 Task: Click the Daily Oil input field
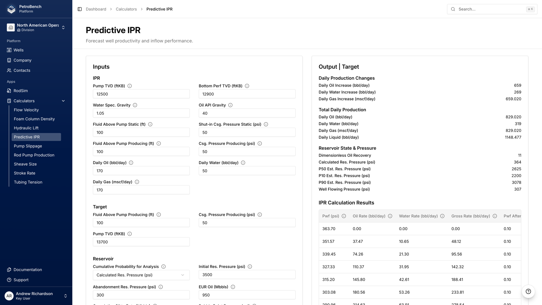click(x=141, y=171)
